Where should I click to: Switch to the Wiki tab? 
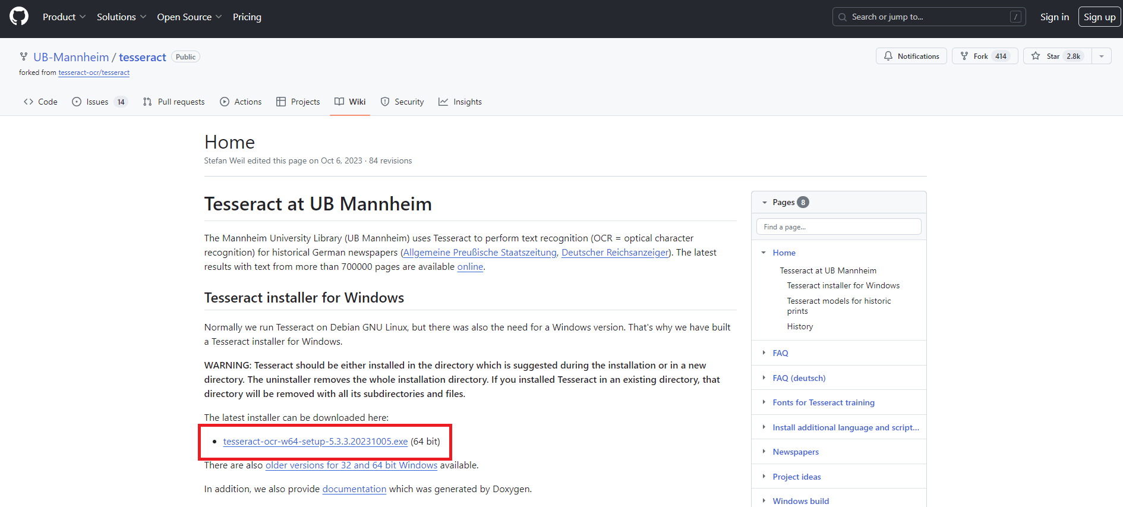350,102
